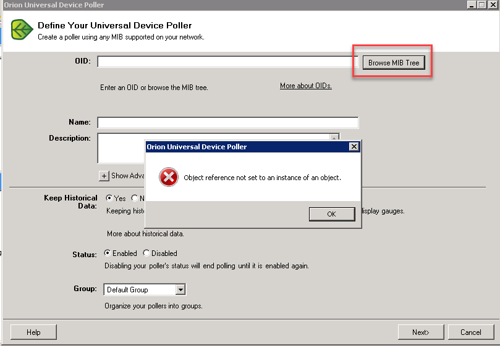The height and width of the screenshot is (346, 500).
Task: Click the red error icon in dialog
Action: [x=168, y=177]
